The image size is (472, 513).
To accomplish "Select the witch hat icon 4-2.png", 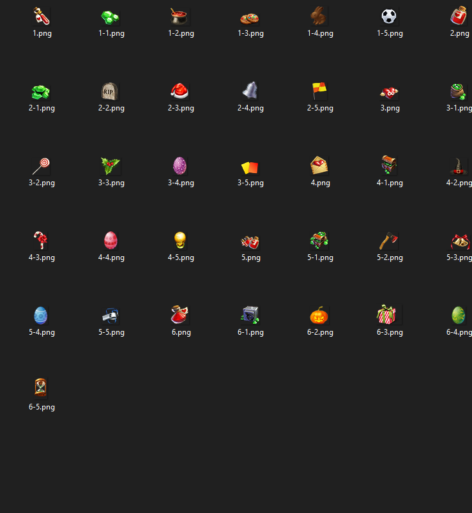I will point(458,166).
